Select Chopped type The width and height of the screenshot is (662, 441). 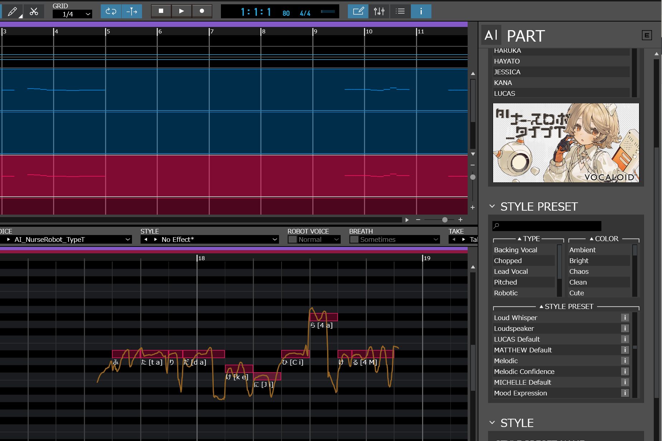tap(524, 261)
